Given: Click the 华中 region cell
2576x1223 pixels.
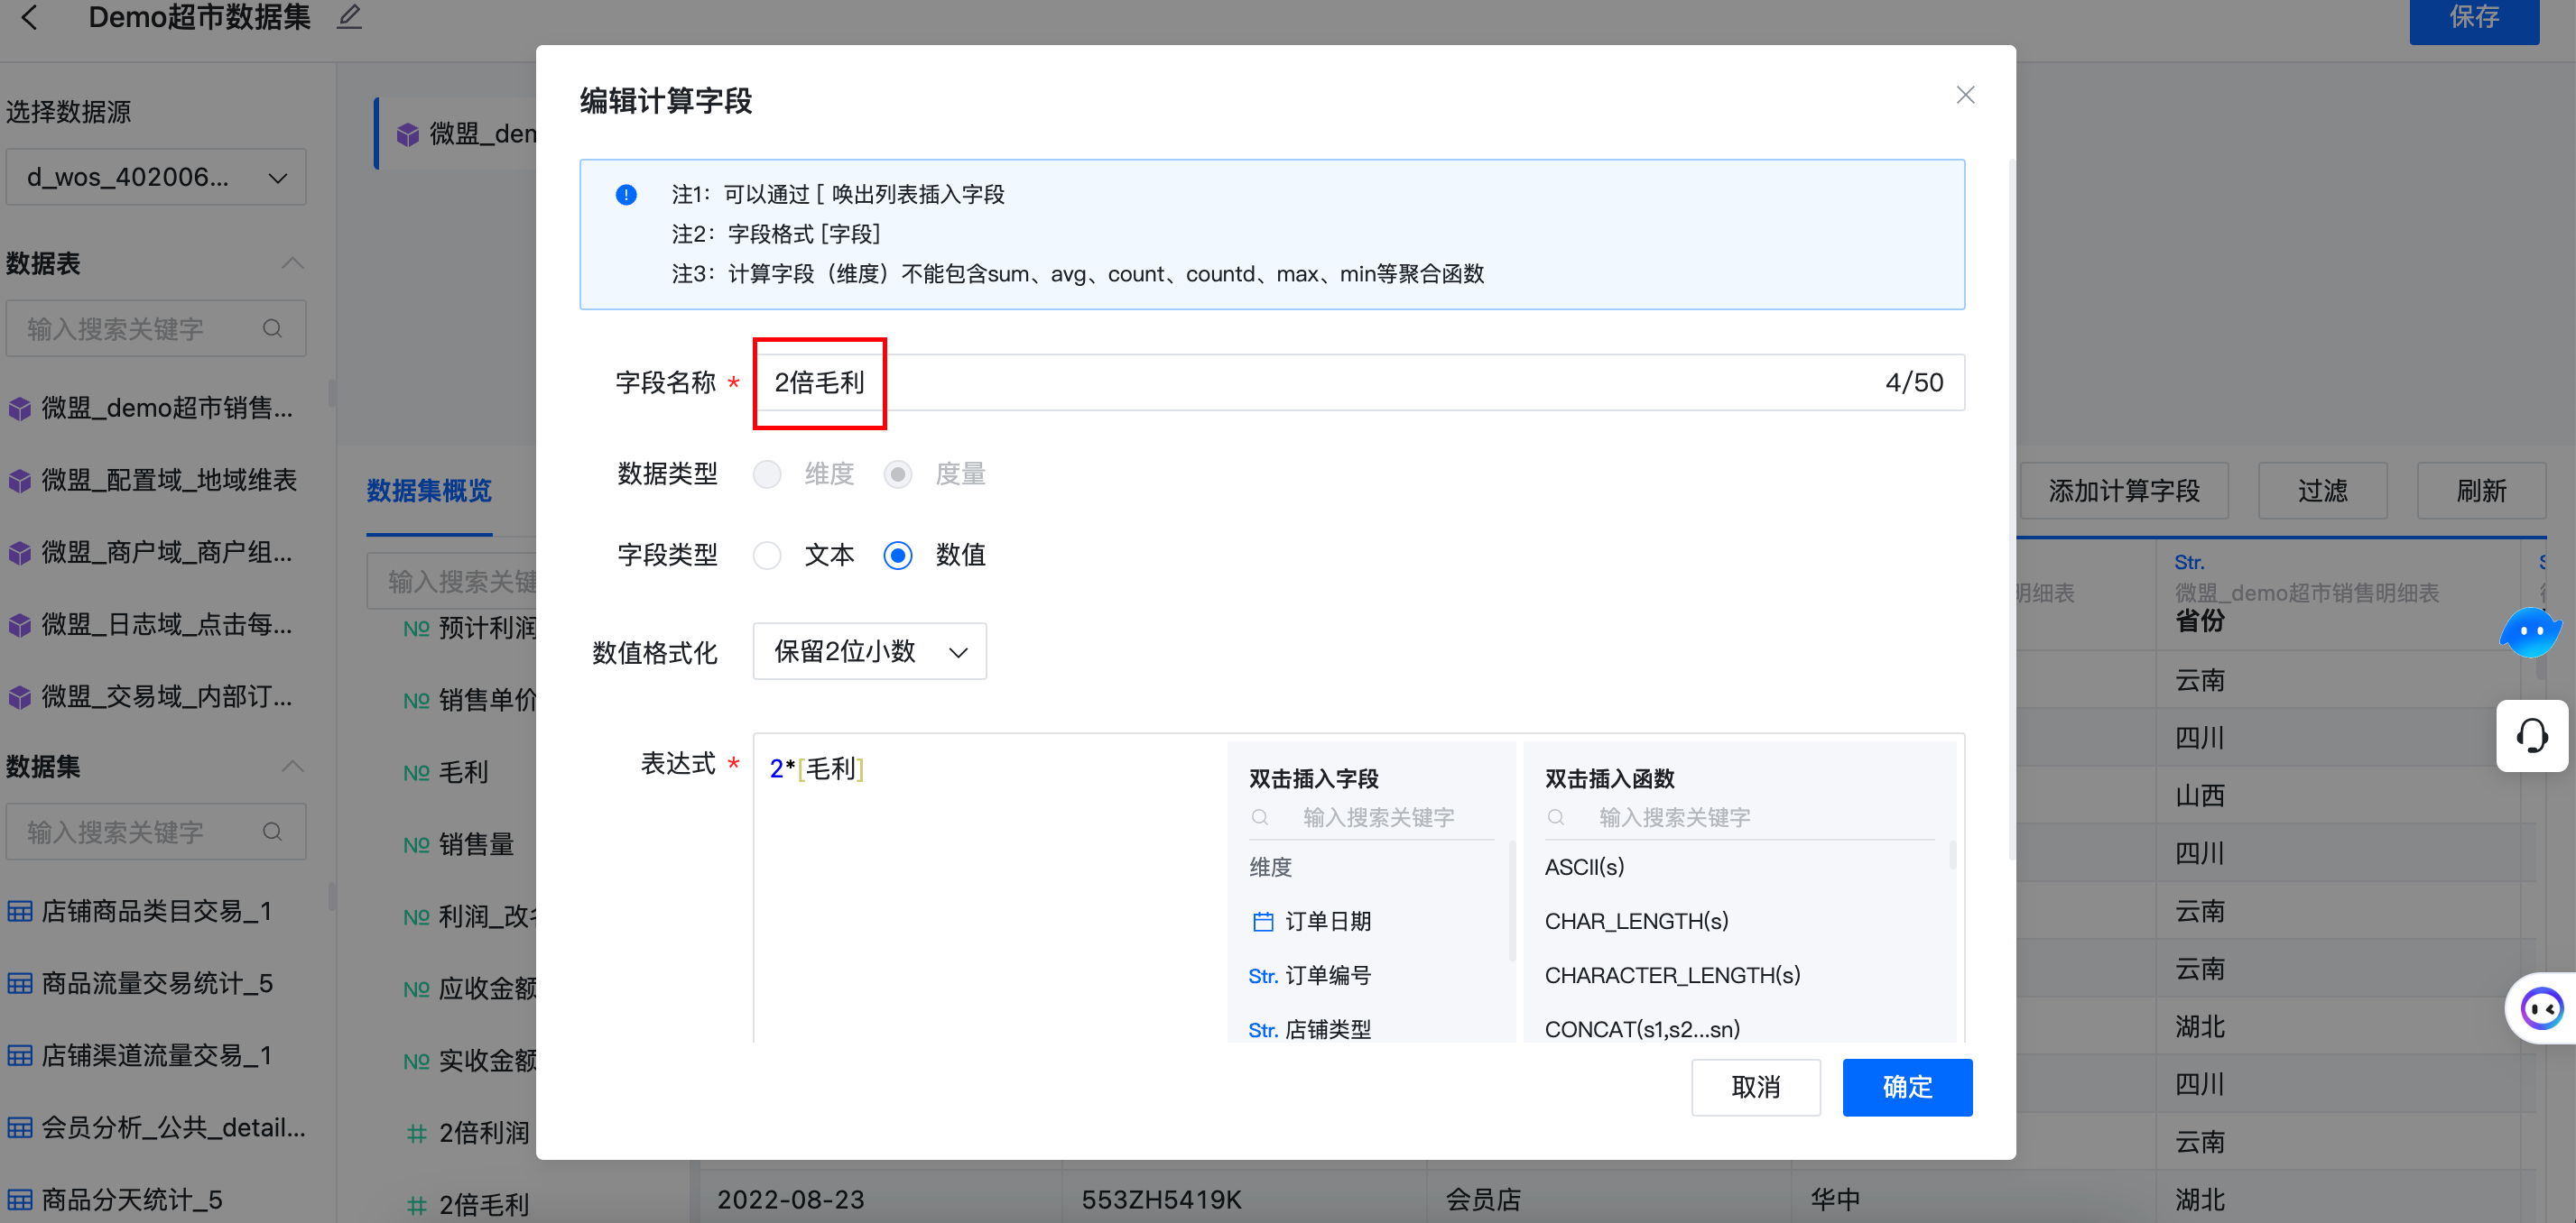Looking at the screenshot, I should point(1835,1199).
